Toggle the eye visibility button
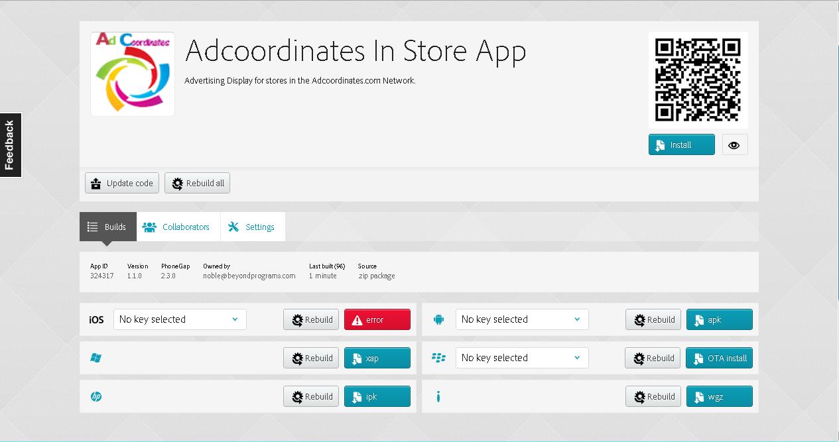 [x=734, y=144]
